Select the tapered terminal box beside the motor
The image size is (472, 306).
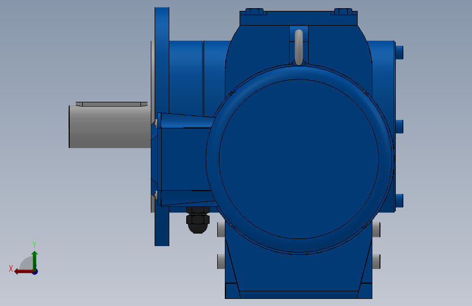tap(185, 160)
